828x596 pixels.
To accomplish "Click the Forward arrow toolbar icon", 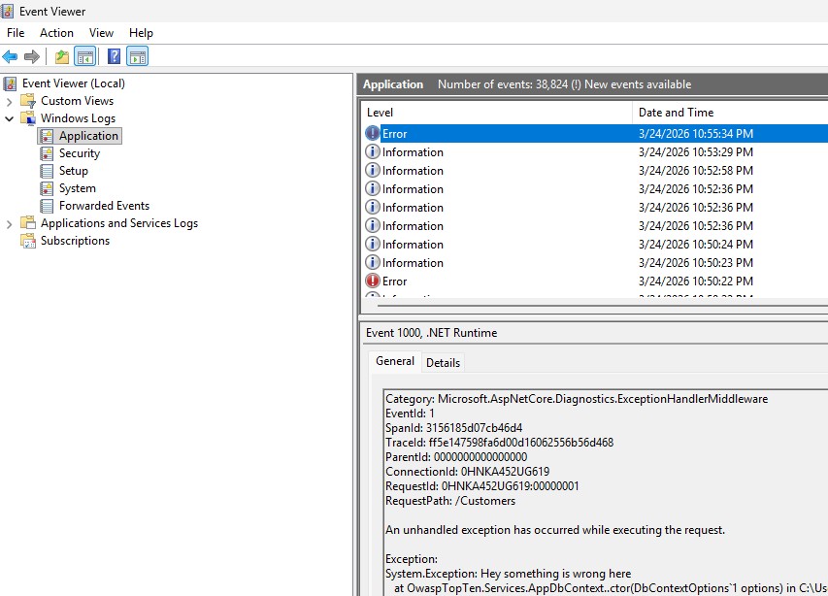I will pos(32,56).
